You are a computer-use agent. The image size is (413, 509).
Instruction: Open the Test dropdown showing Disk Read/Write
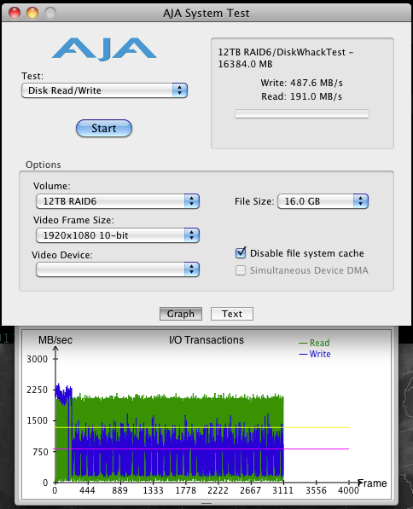[x=104, y=90]
